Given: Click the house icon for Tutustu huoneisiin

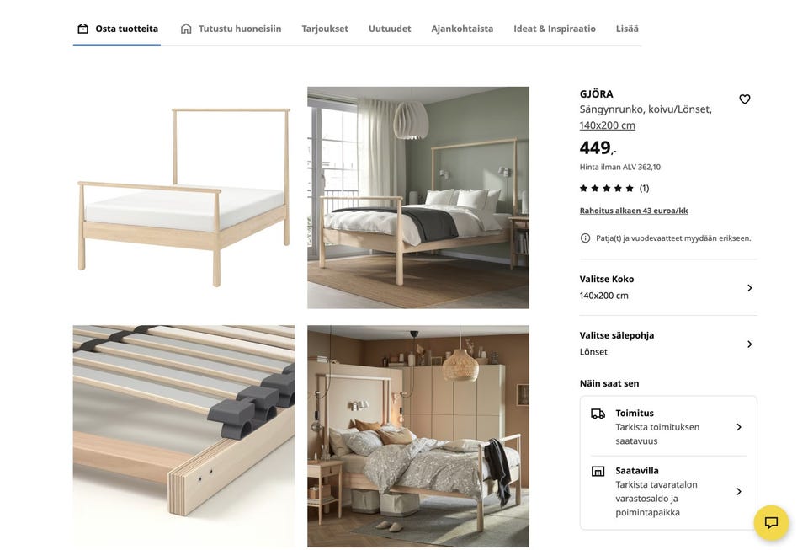Looking at the screenshot, I should tap(186, 29).
